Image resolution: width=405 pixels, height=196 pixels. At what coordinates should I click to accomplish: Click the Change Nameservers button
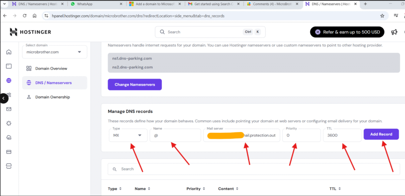pyautogui.click(x=134, y=84)
